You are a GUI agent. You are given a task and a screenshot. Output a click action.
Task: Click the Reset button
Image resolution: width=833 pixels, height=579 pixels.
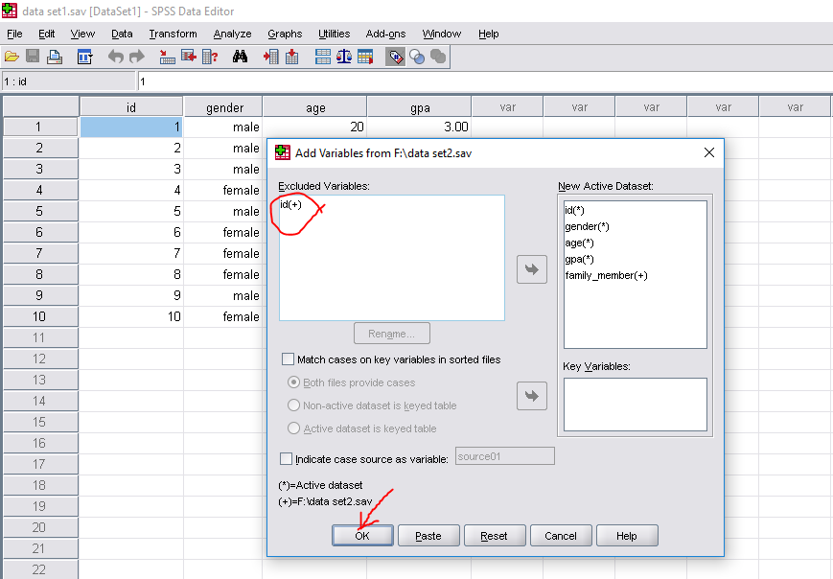pos(494,536)
